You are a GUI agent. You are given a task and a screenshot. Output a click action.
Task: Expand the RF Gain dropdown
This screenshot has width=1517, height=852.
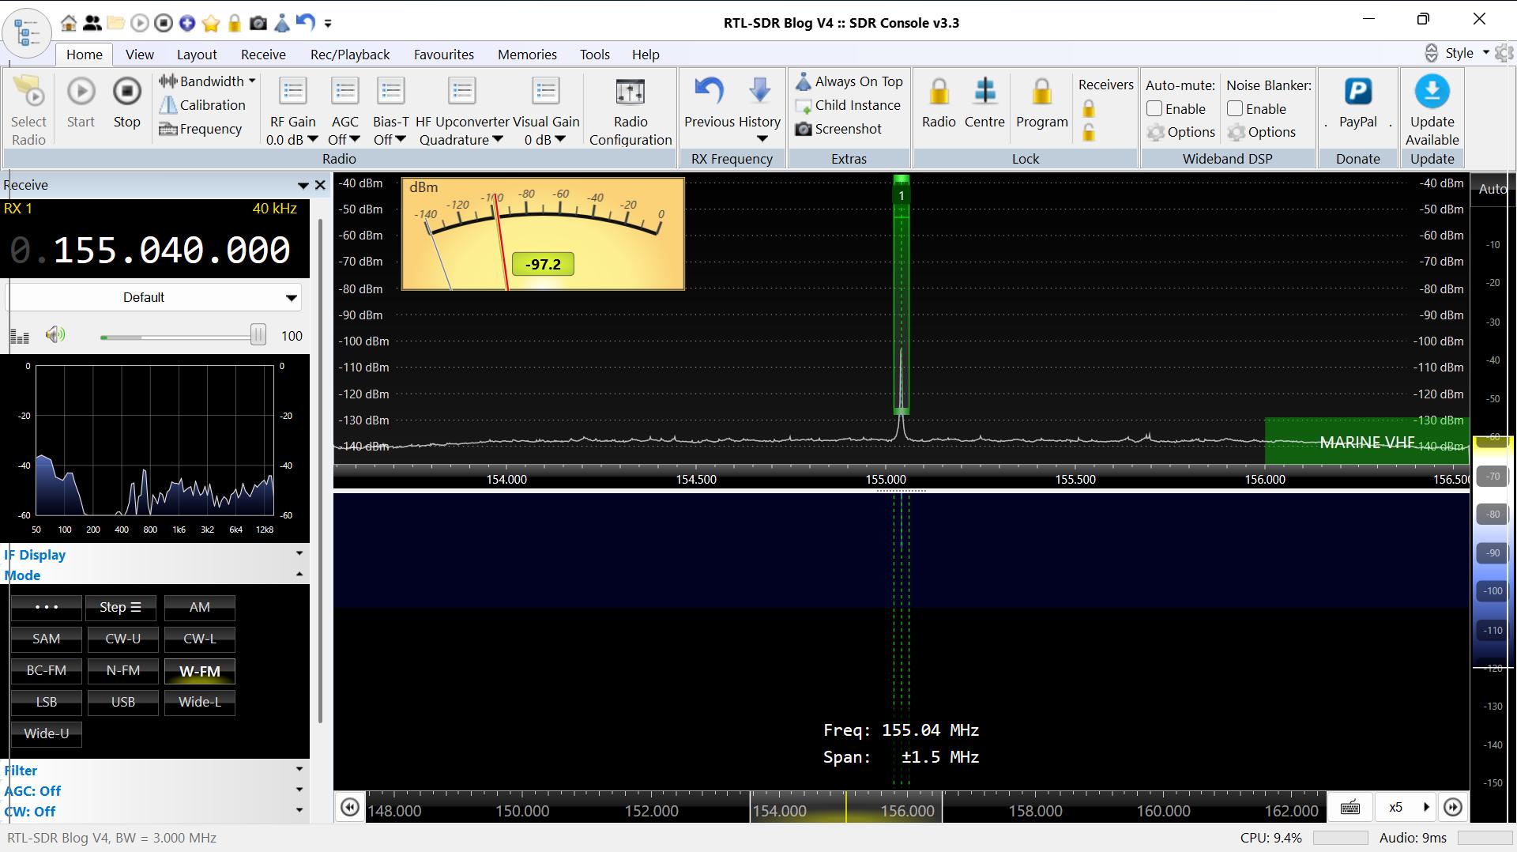pos(312,140)
